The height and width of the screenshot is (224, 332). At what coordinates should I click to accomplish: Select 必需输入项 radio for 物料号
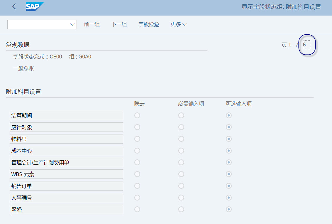181,139
